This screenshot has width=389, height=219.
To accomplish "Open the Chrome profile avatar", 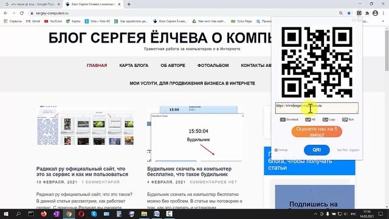I will click(x=376, y=13).
